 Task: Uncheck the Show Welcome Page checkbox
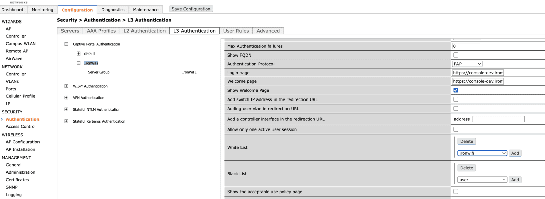[x=456, y=90]
